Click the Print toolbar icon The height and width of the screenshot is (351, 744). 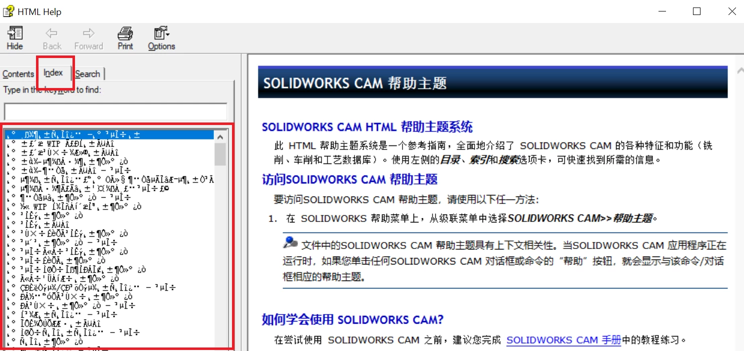click(125, 38)
